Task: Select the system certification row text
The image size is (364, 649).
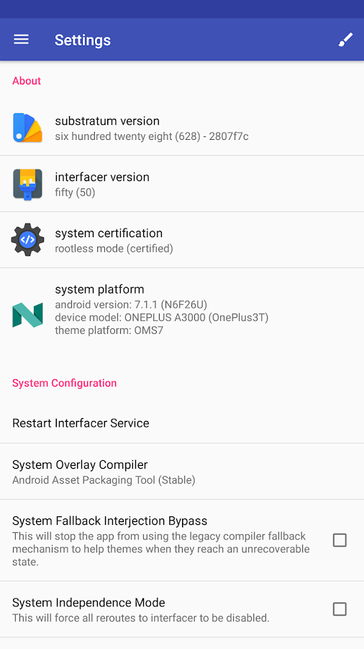Action: pyautogui.click(x=114, y=240)
